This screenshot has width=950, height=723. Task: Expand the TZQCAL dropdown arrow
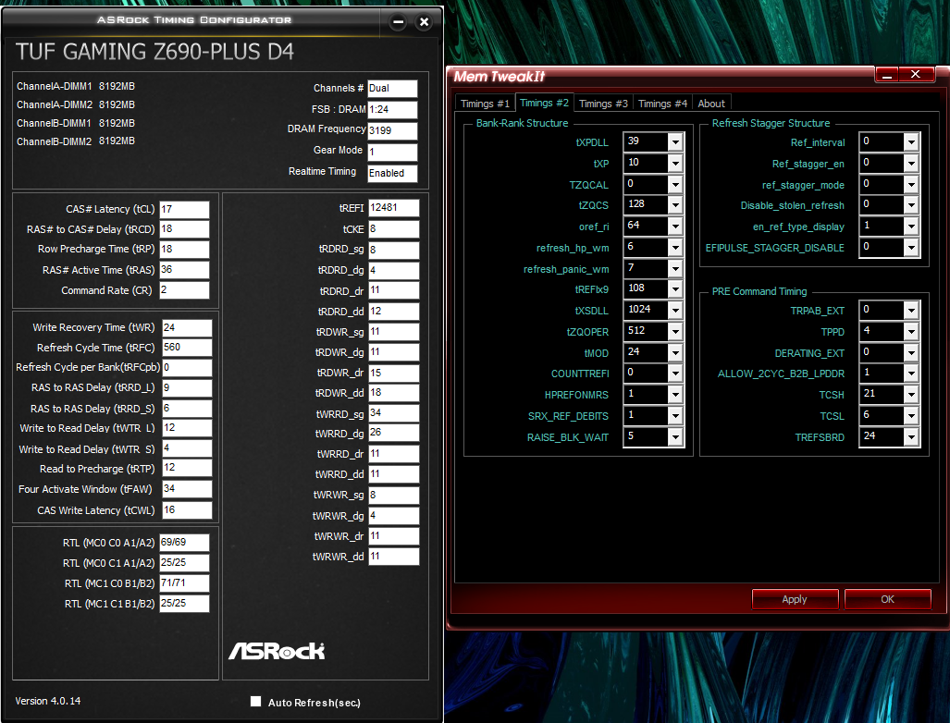click(x=675, y=184)
